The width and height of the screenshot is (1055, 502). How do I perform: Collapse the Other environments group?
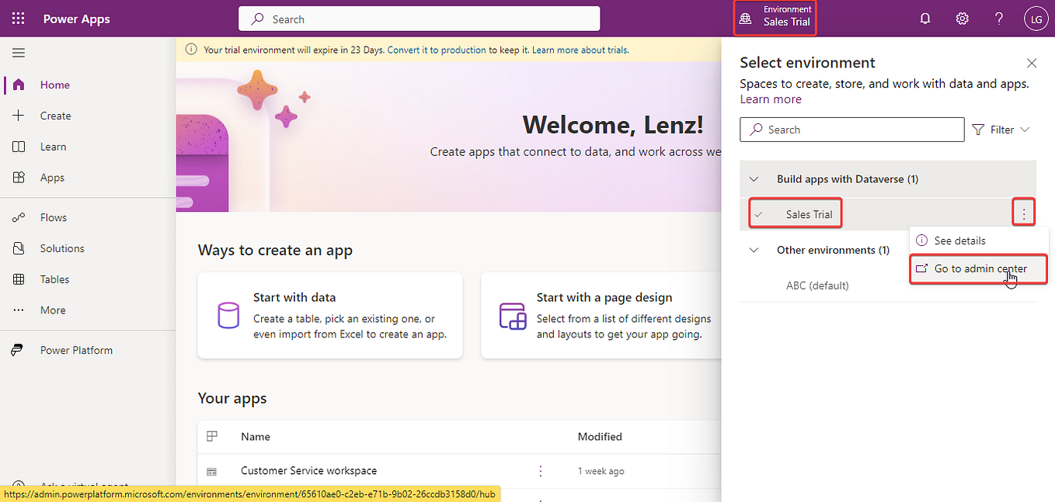coord(753,250)
